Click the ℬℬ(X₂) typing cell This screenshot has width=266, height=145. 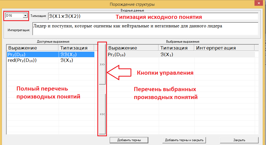click(77, 54)
